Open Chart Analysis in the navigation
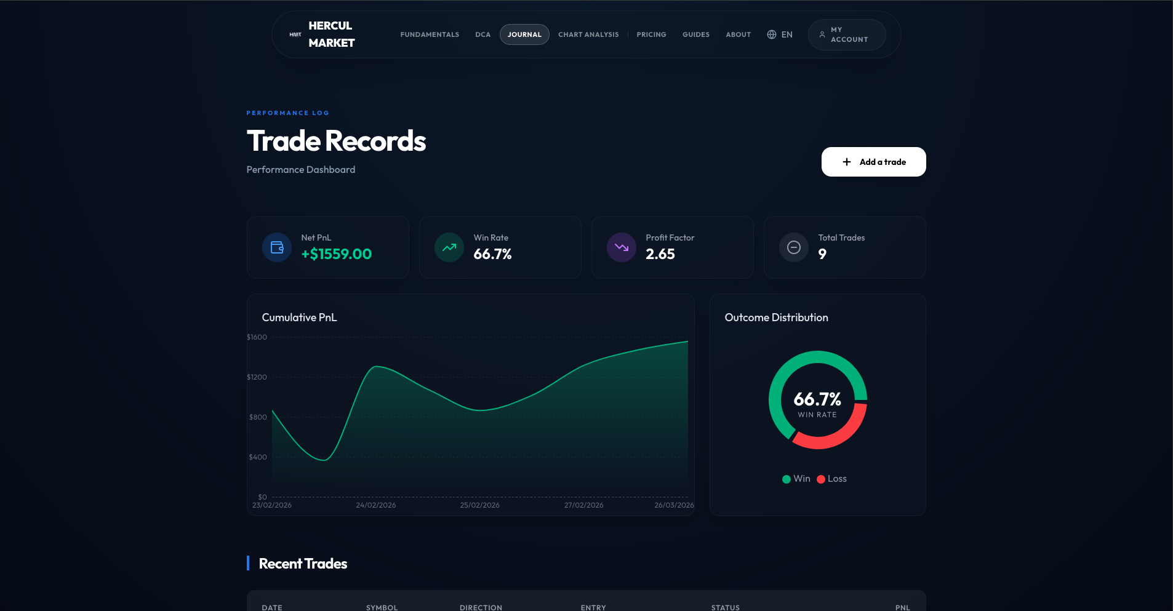 [x=588, y=34]
